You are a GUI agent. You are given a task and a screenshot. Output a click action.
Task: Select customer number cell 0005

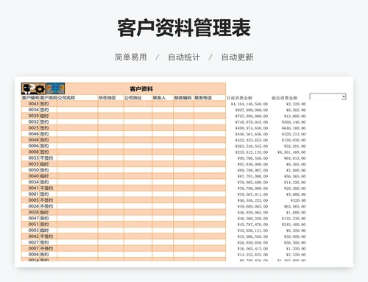(34, 200)
